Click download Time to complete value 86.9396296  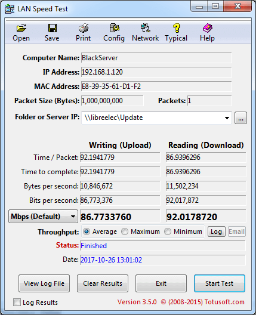coord(206,172)
